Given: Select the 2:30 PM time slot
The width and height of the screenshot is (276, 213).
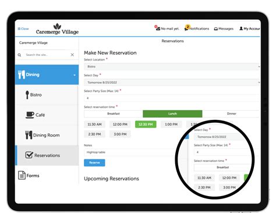Looking at the screenshot, I should tap(94, 134).
